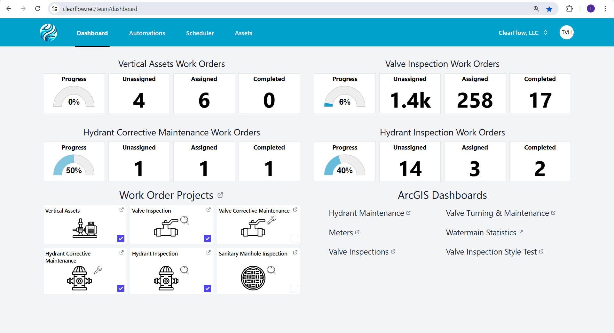Click the browser zoom magnifier icon
Image resolution: width=614 pixels, height=333 pixels.
536,9
